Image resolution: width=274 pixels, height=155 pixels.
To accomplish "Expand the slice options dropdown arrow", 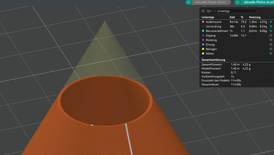I will pos(188,2).
